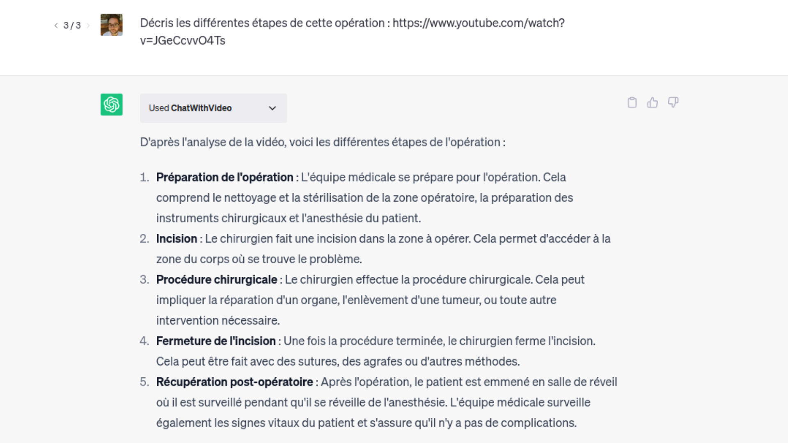Image resolution: width=788 pixels, height=443 pixels.
Task: Copy the response with clipboard icon
Action: 632,103
